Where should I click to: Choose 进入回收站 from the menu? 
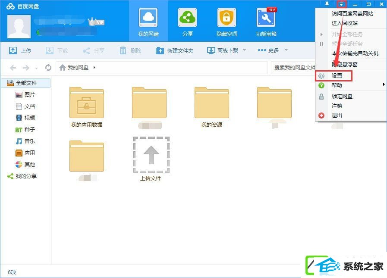click(x=345, y=23)
